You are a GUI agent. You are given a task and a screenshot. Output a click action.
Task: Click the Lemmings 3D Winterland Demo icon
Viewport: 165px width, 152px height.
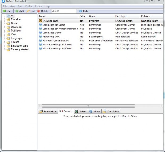coord(40,29)
